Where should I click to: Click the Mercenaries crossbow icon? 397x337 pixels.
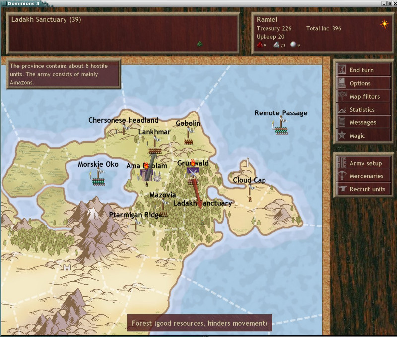(343, 175)
